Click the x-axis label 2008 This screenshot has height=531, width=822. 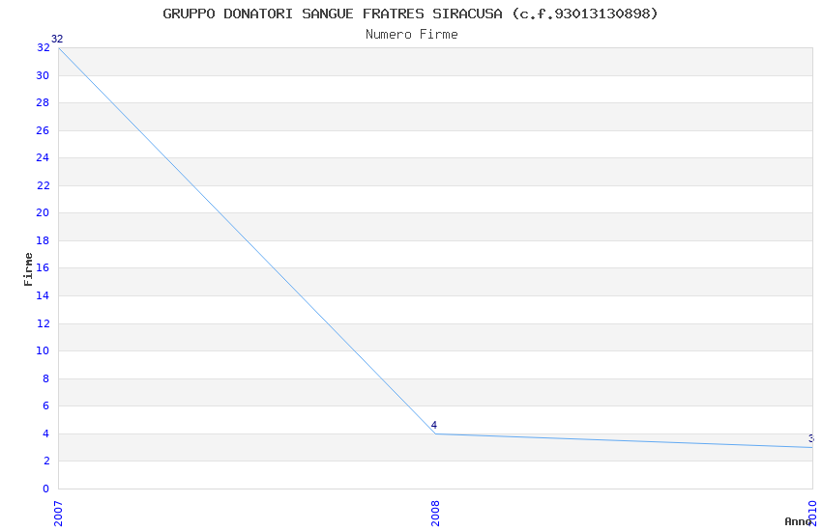tap(435, 514)
